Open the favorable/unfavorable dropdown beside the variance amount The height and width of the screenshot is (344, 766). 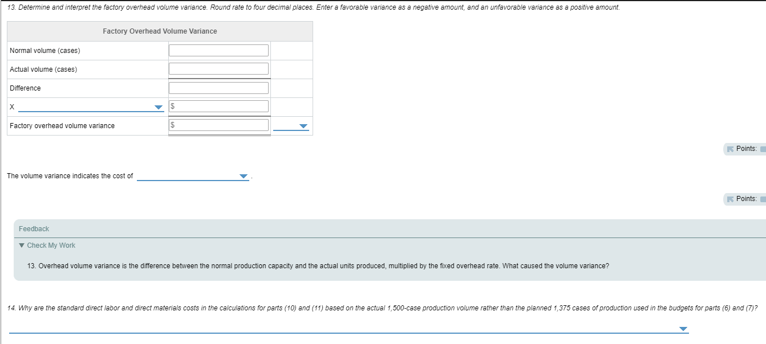(x=291, y=125)
